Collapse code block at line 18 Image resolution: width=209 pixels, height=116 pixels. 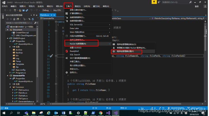click(56, 84)
